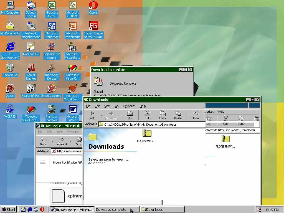Image resolution: width=284 pixels, height=213 pixels.
Task: Click Back in Browservice window toolbar
Action: [x=43, y=141]
